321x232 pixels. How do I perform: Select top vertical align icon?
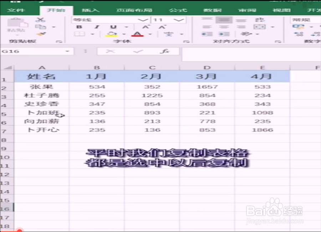point(207,20)
